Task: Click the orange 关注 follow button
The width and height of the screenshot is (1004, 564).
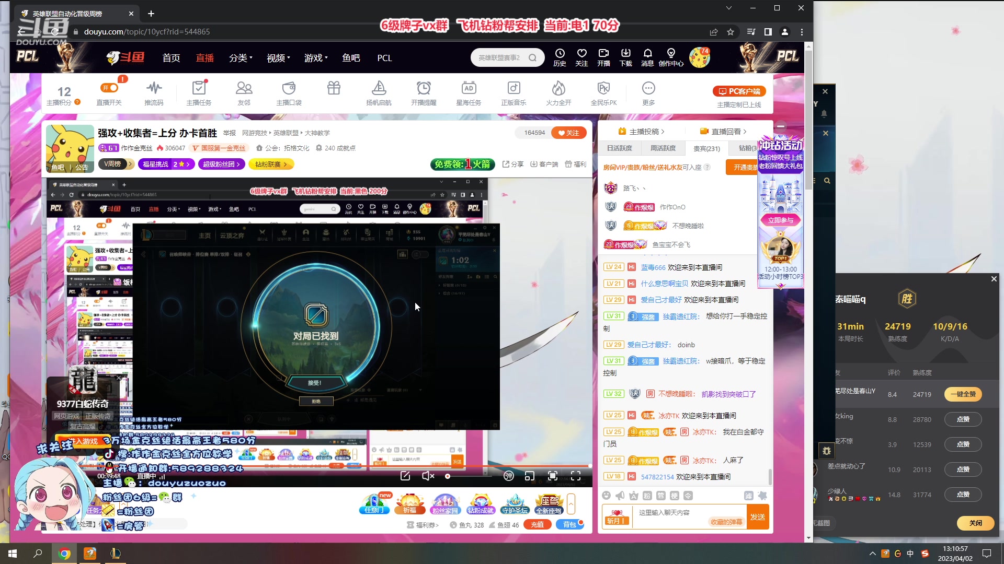Action: 568,133
